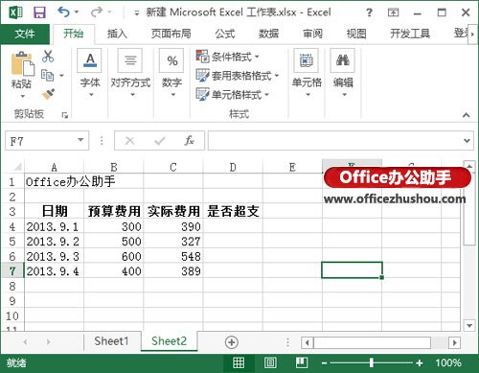Open the Copy options dropdown arrow
The image size is (479, 373).
[x=61, y=76]
